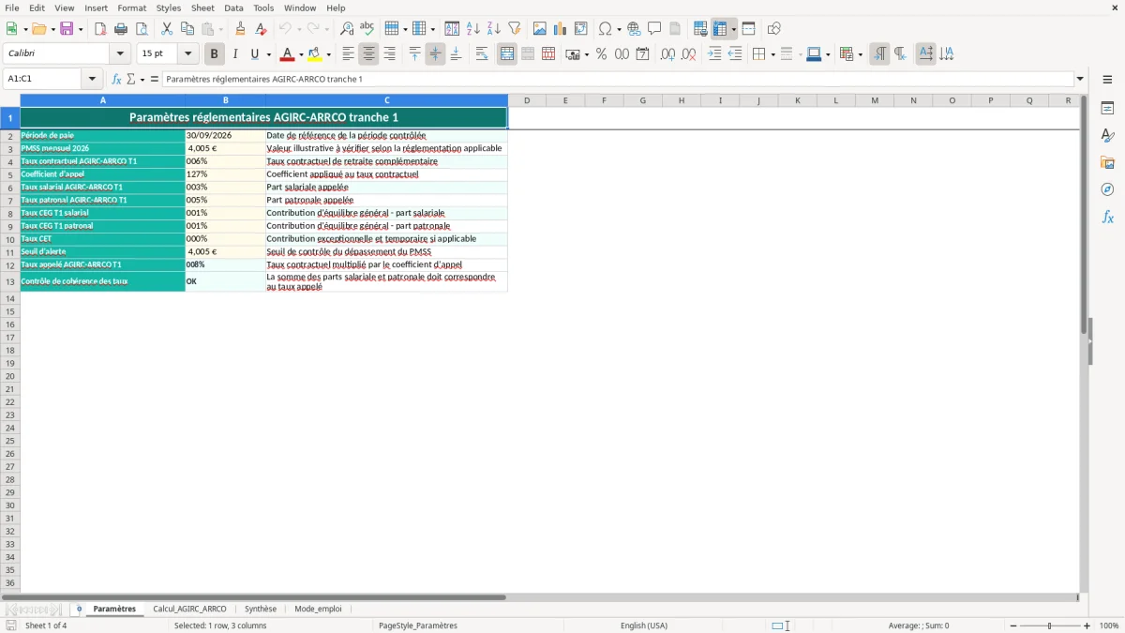Apply red font color
Screen dimensions: 1125x633
click(287, 54)
